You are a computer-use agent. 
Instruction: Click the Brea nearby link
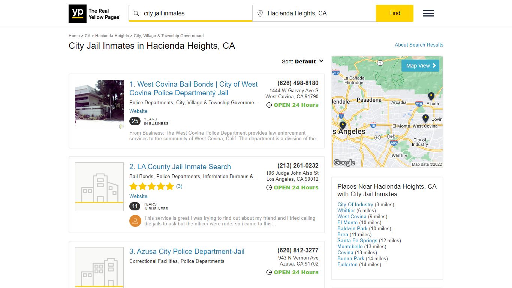pyautogui.click(x=343, y=234)
